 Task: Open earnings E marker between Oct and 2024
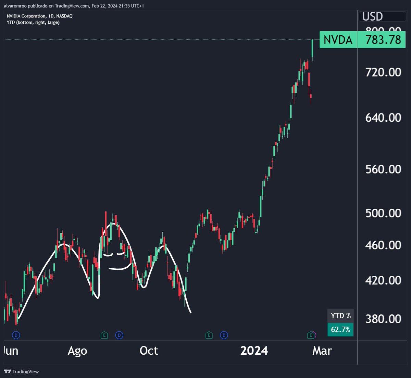pos(209,335)
